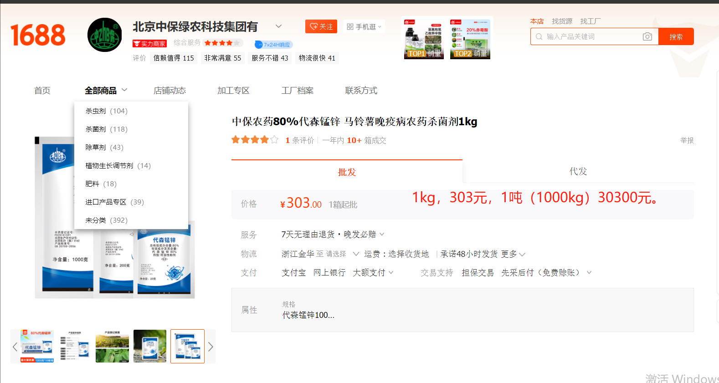The height and width of the screenshot is (383, 719).
Task: Select the fifth highlighted package thumbnail
Action: tap(187, 347)
